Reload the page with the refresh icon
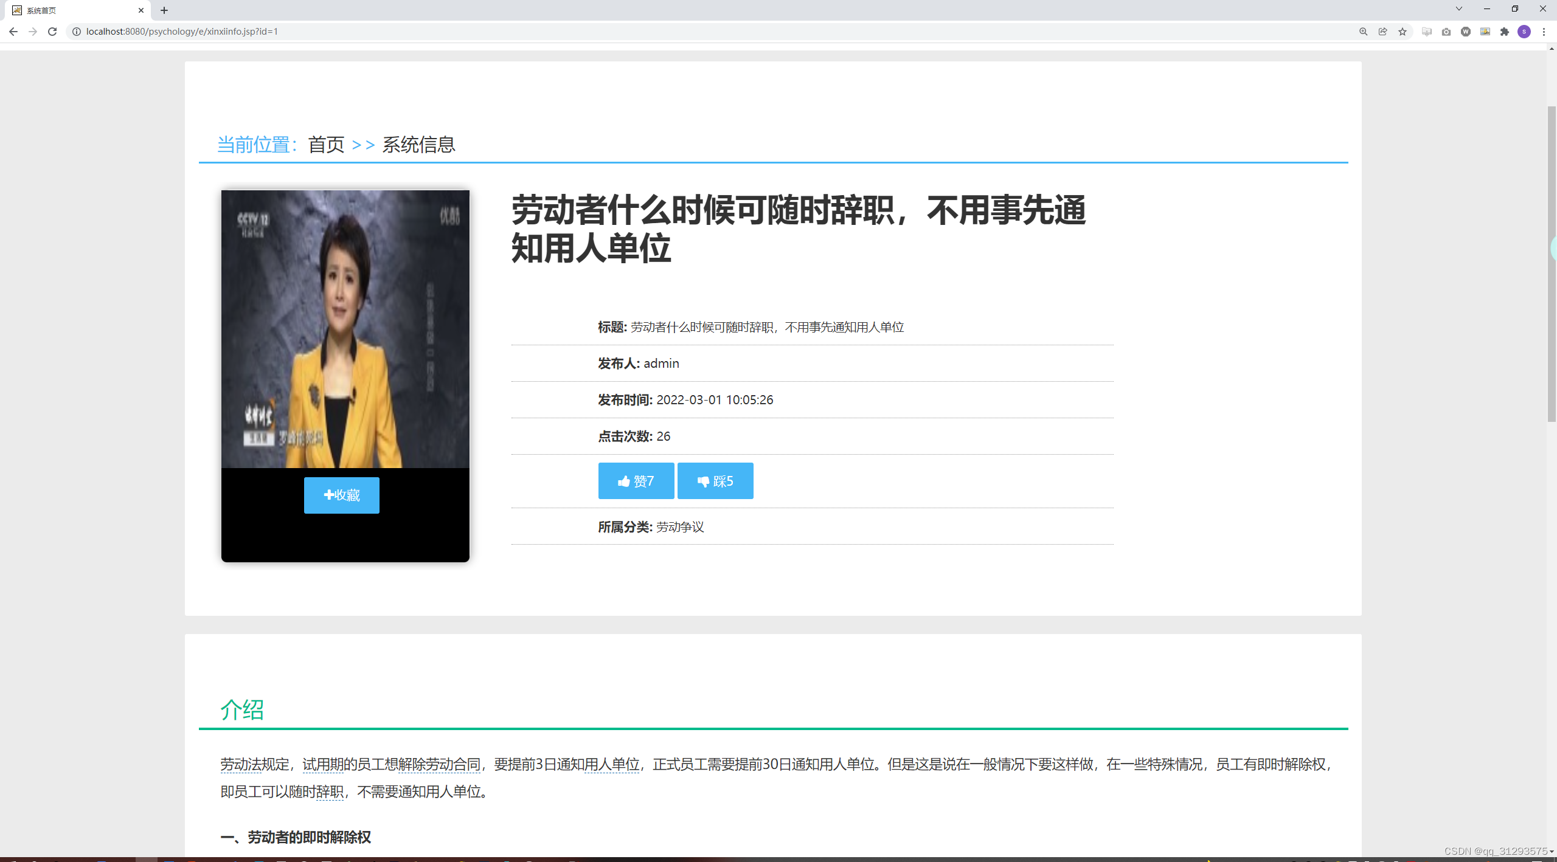Image resolution: width=1557 pixels, height=862 pixels. [52, 31]
